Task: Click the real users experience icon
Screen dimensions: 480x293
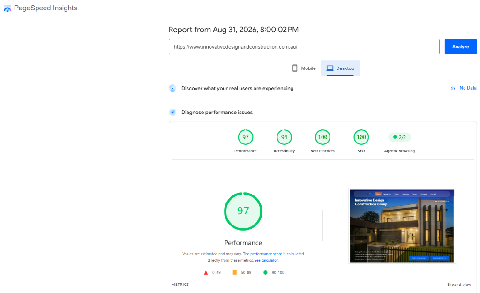Action: pyautogui.click(x=172, y=89)
